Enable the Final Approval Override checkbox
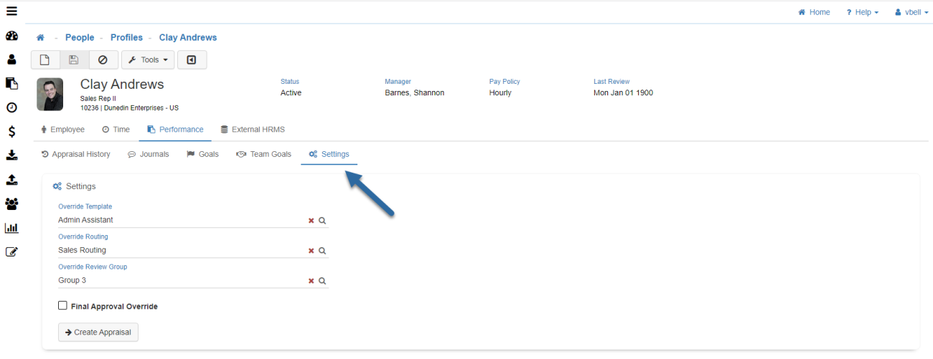The image size is (933, 359). pos(62,306)
